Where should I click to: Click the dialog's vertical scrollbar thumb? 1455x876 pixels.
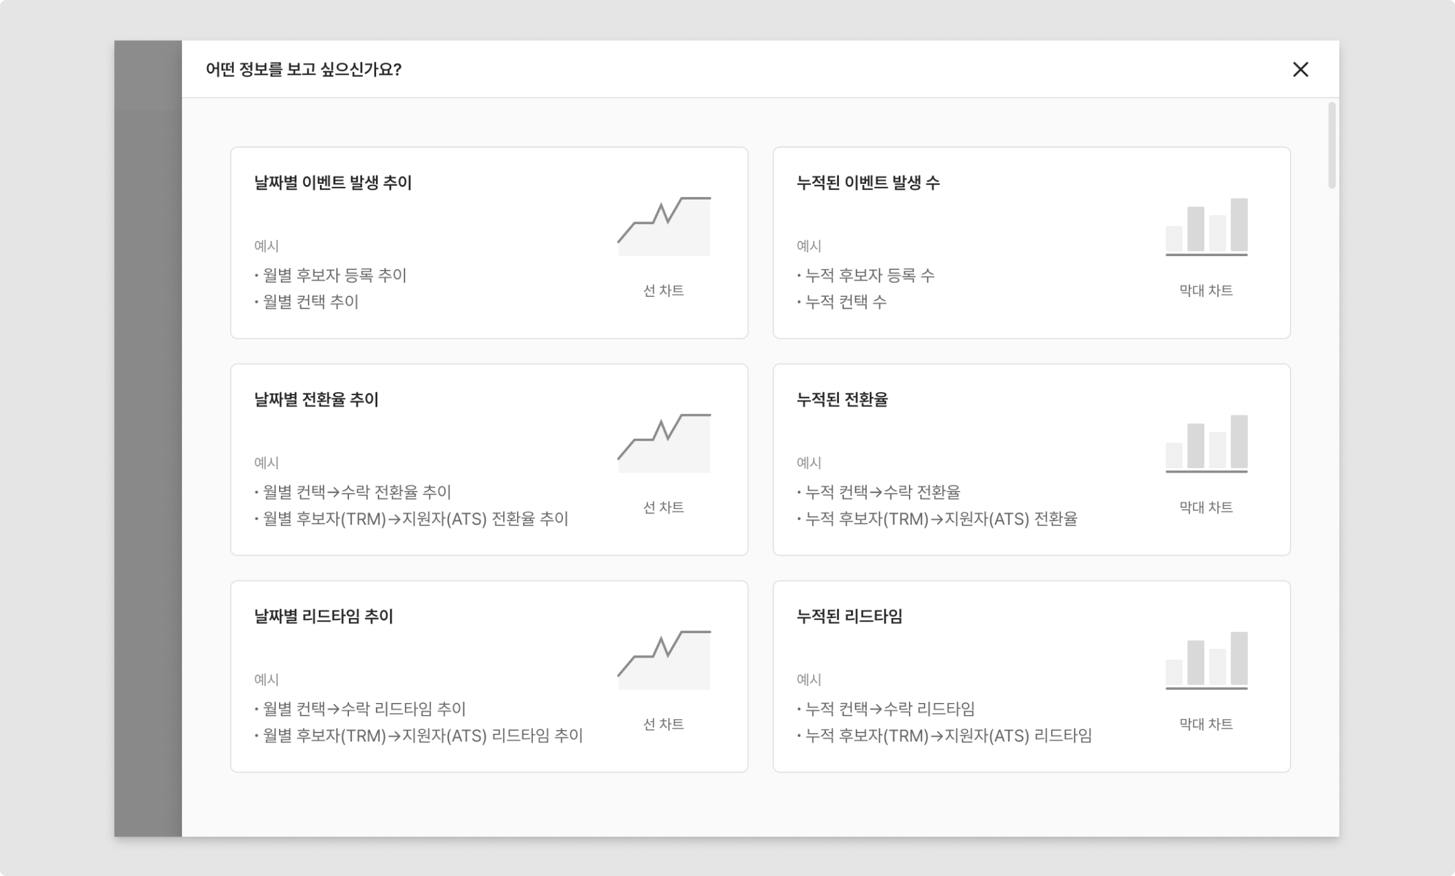1332,145
